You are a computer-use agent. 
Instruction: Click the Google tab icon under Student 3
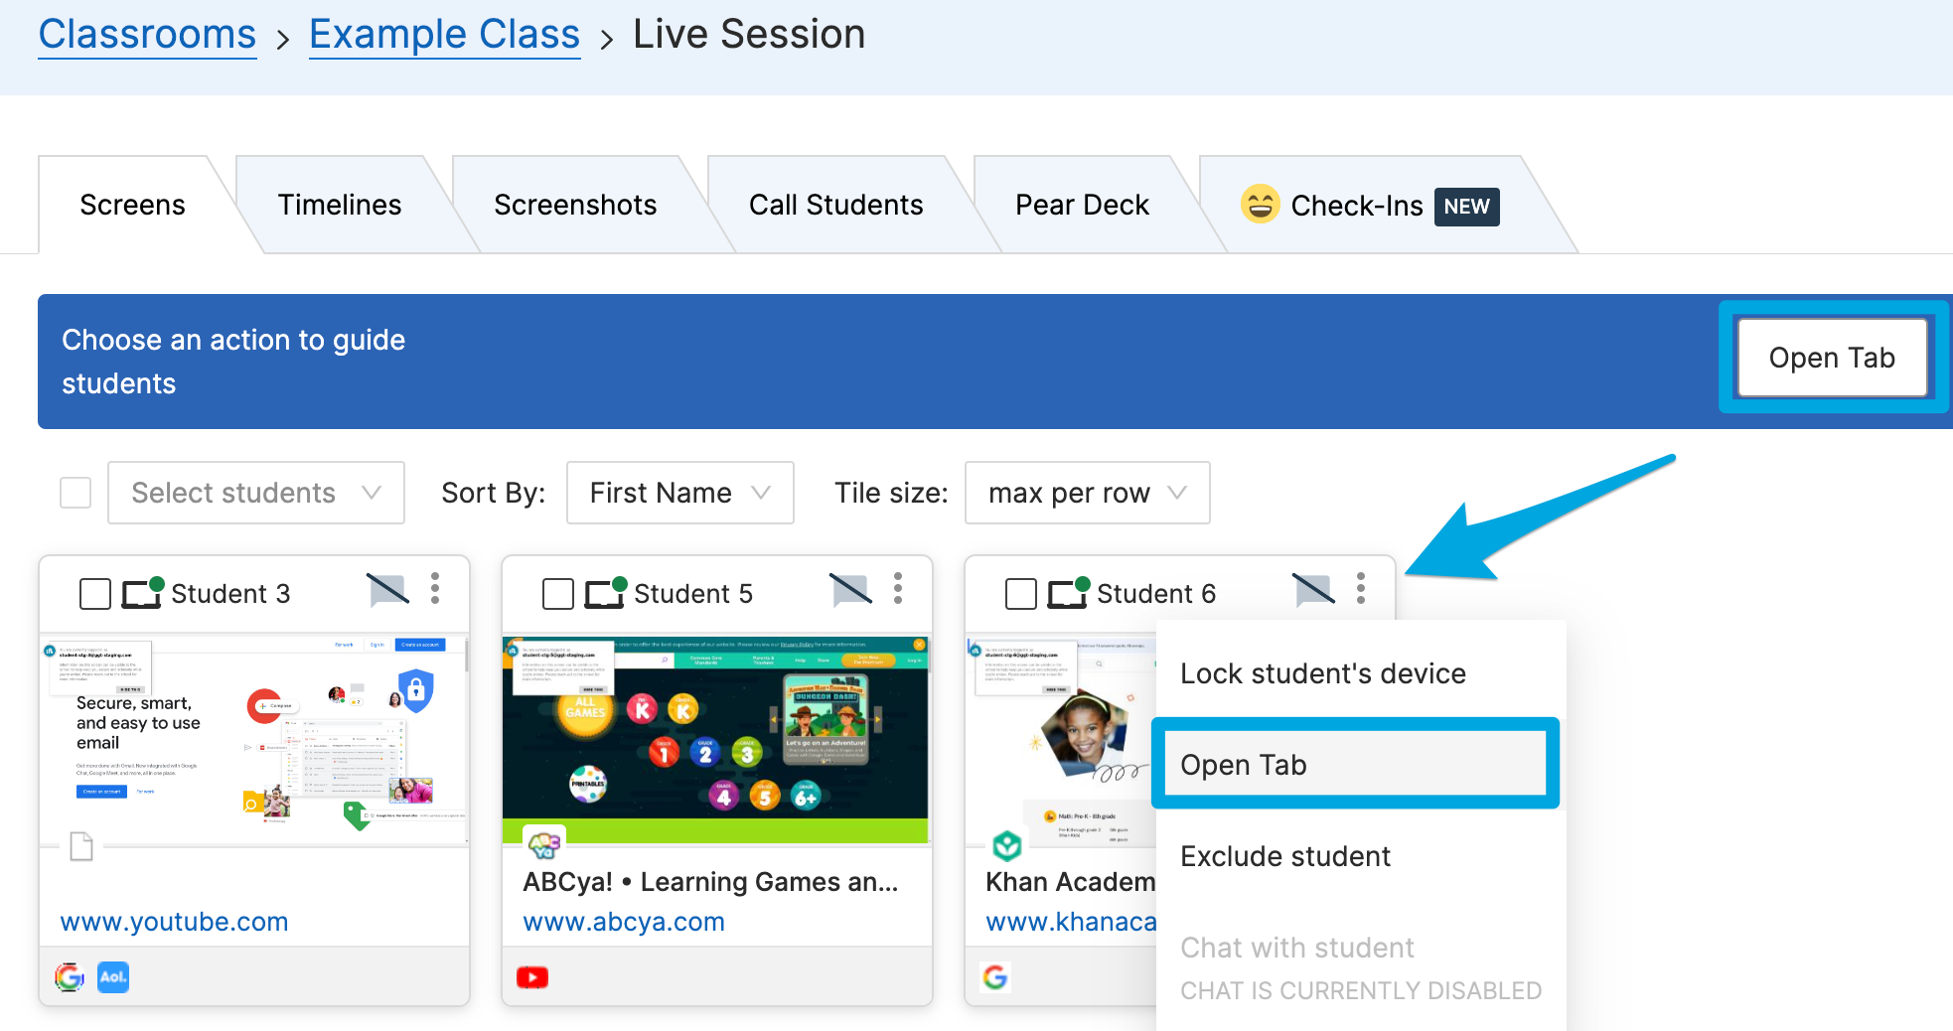(70, 977)
